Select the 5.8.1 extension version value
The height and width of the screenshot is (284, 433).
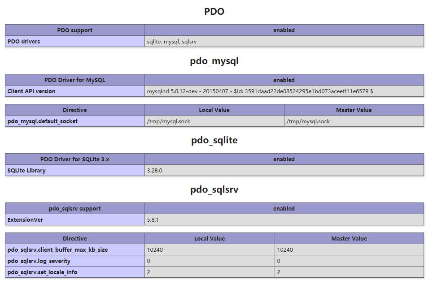(x=153, y=220)
